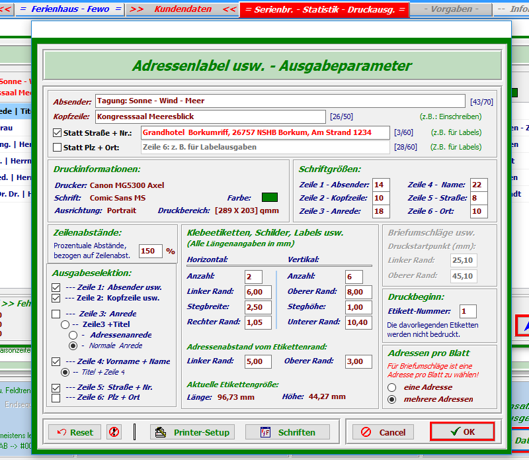Click the Reset button

coord(75,432)
